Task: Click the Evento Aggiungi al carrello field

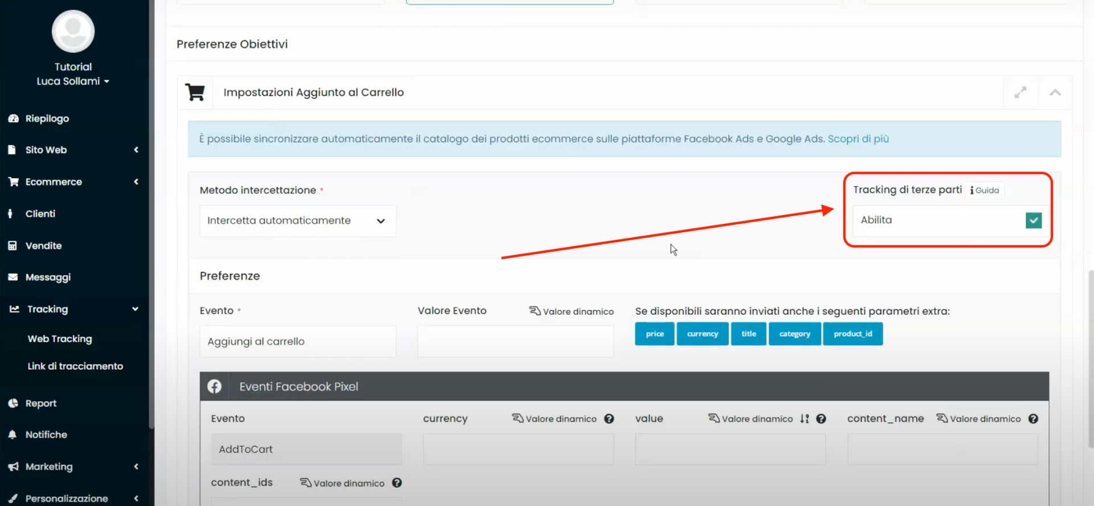Action: pos(297,342)
